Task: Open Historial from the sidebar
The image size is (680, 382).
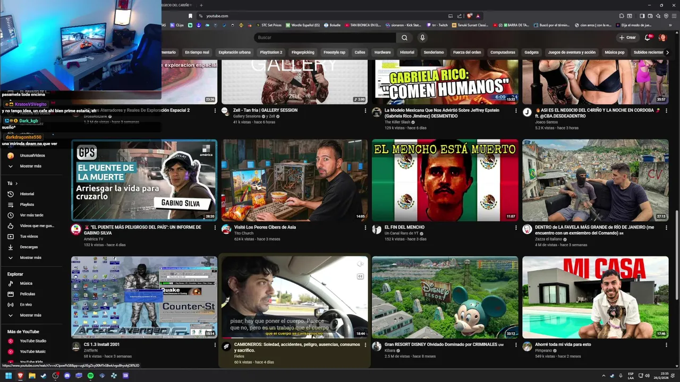Action: coord(27,194)
